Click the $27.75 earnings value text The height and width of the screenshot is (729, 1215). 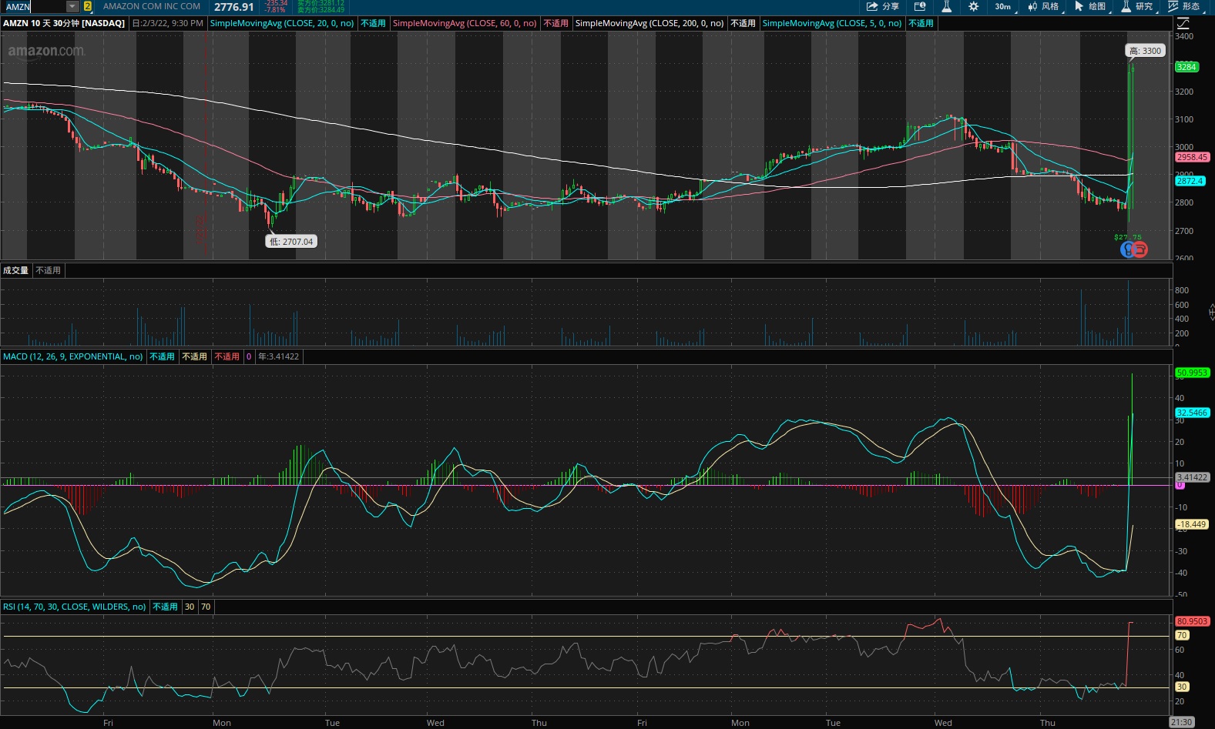(1128, 237)
